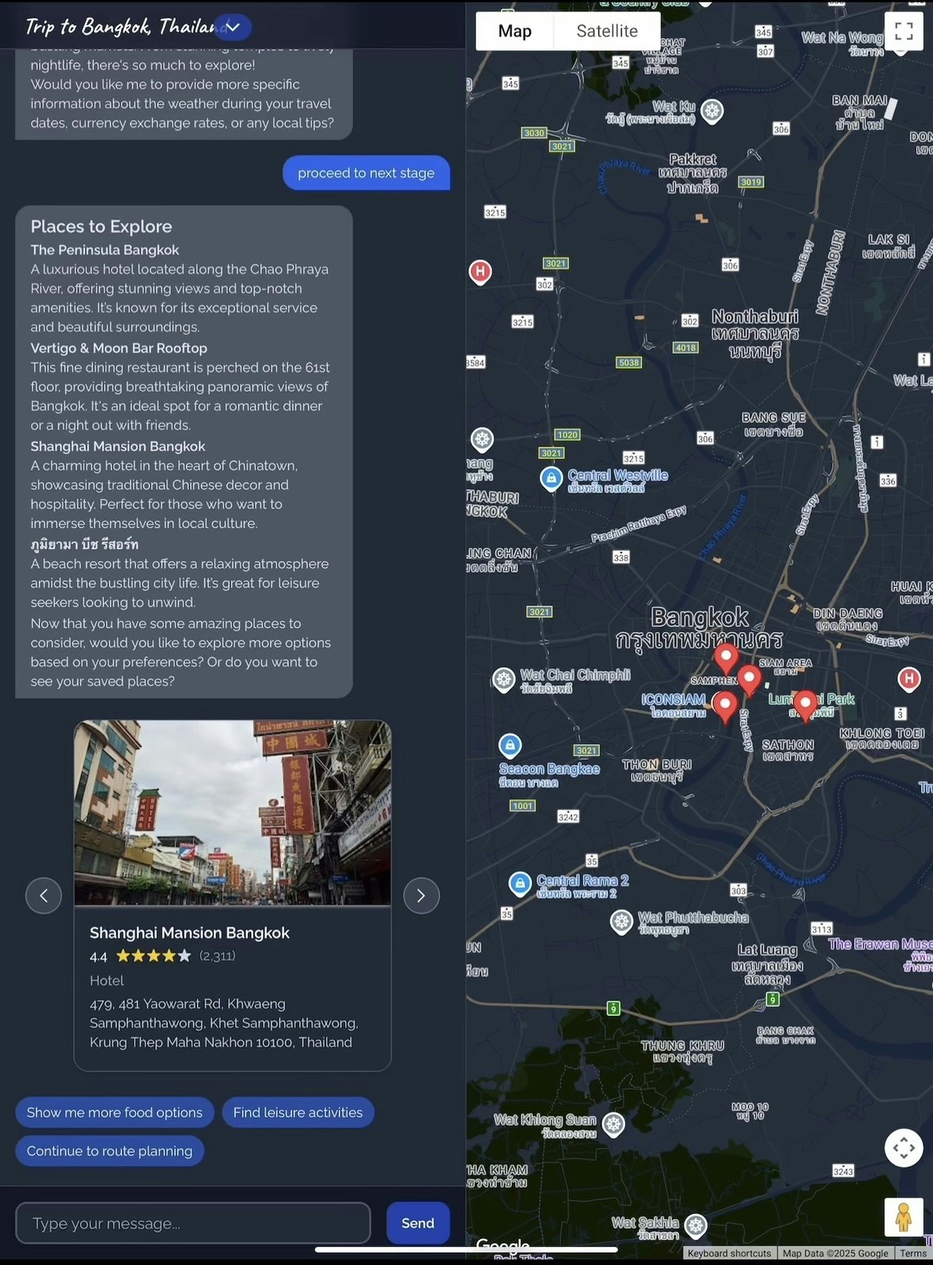Click red pin near Lumphini Park

click(x=806, y=705)
